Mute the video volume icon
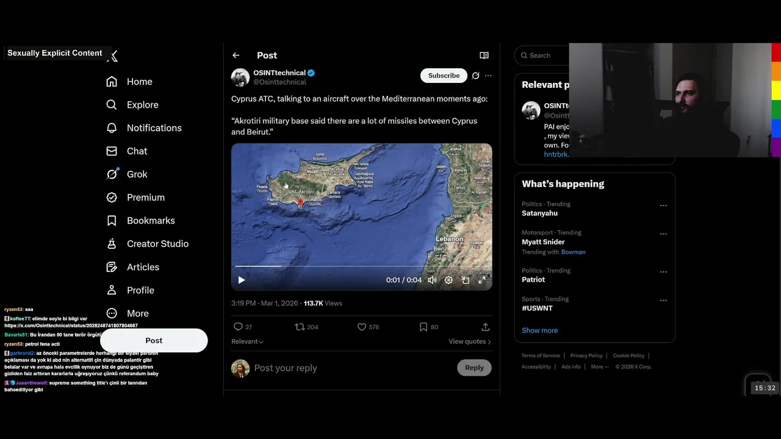Viewport: 781px width, 439px height. 432,280
